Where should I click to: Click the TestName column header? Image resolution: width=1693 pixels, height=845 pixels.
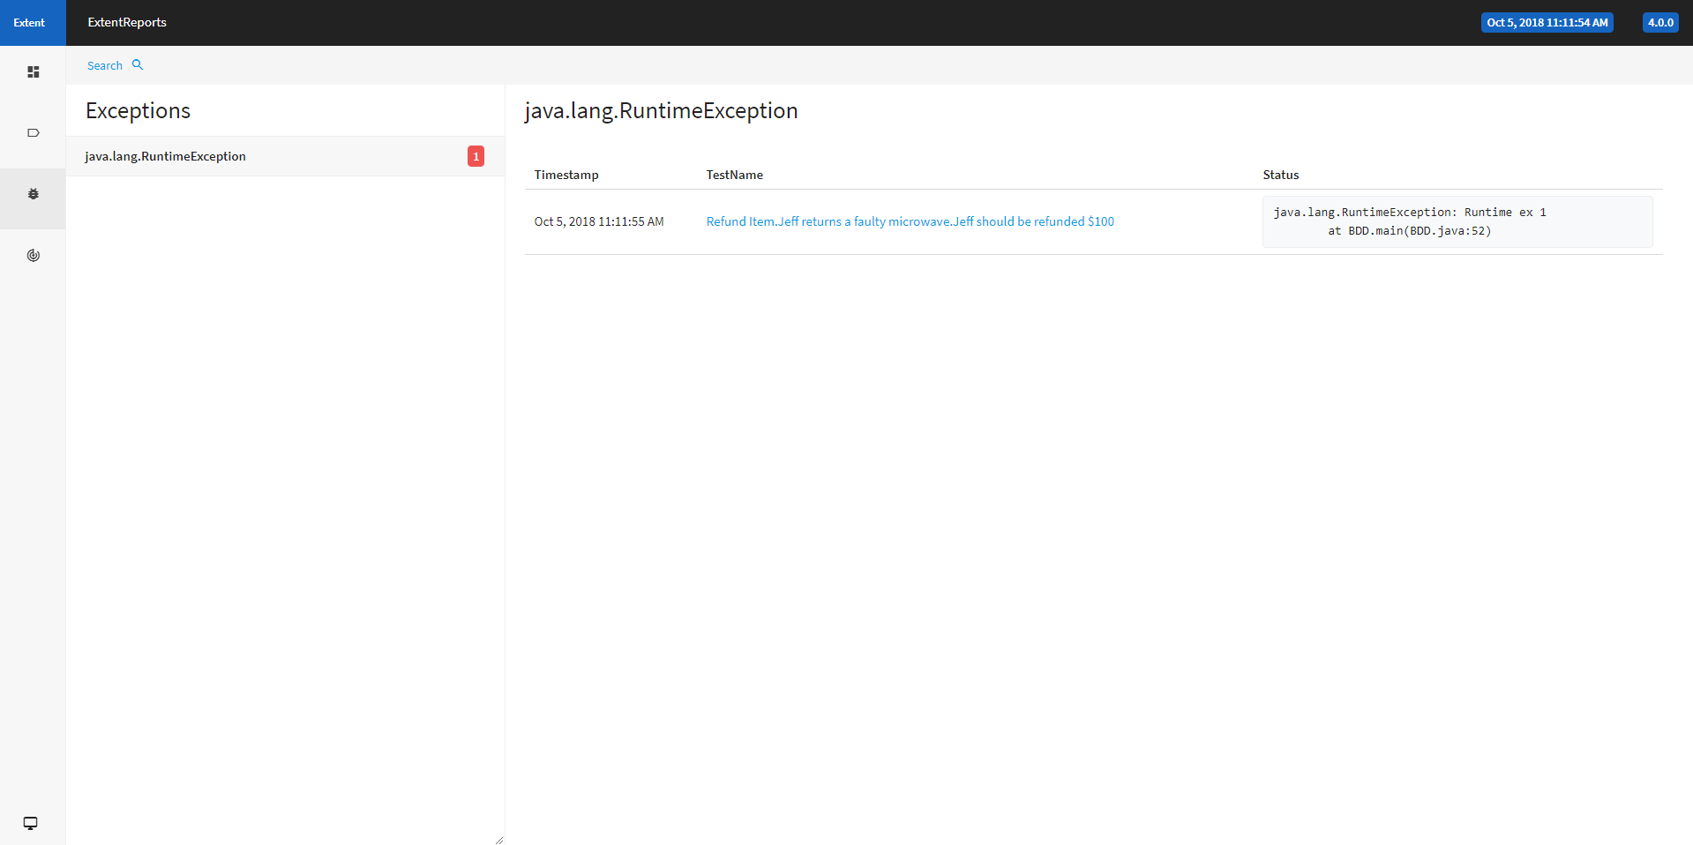(x=734, y=175)
